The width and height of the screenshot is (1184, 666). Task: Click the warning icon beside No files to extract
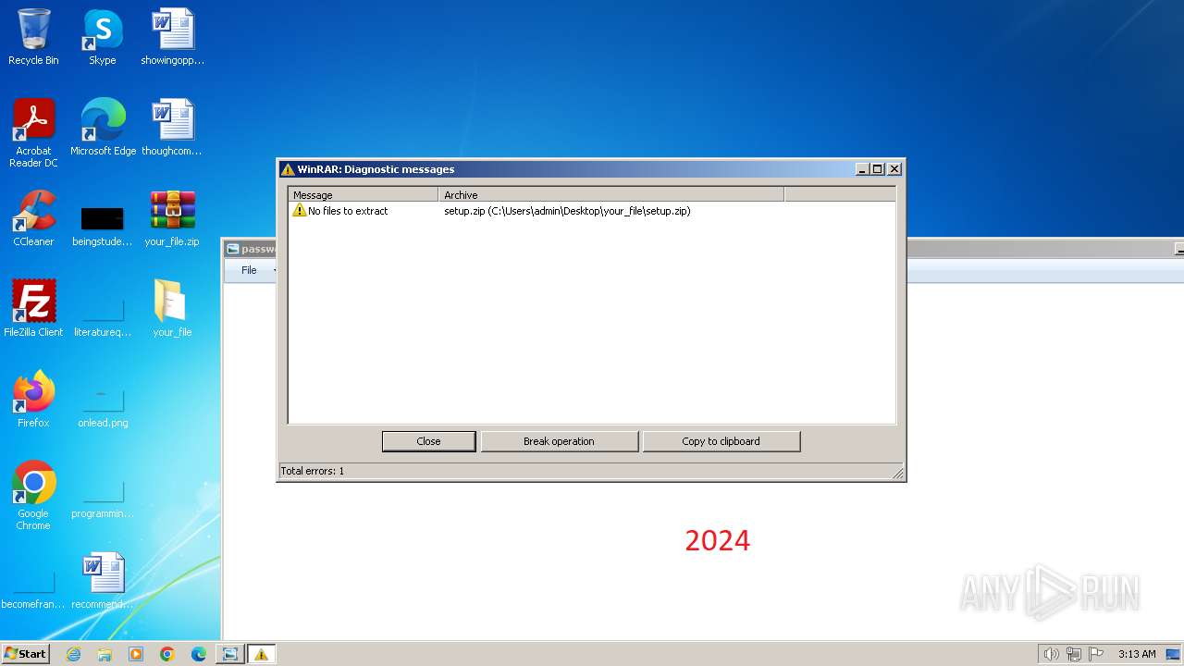[299, 210]
